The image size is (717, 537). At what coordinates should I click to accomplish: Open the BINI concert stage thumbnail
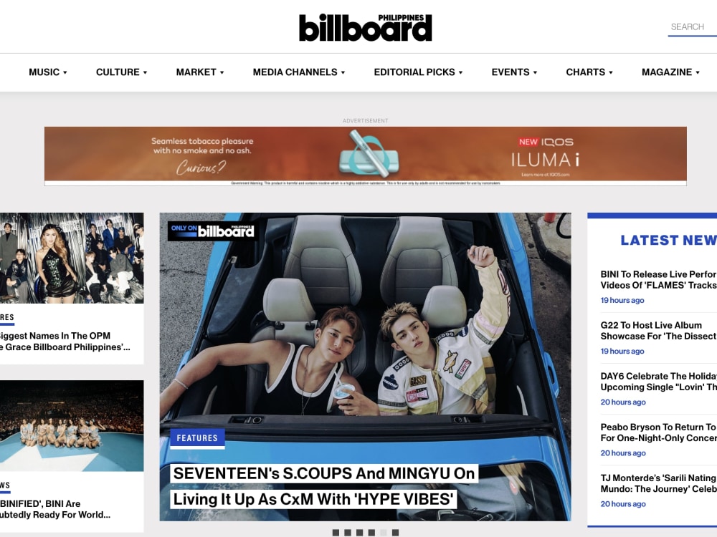72,425
